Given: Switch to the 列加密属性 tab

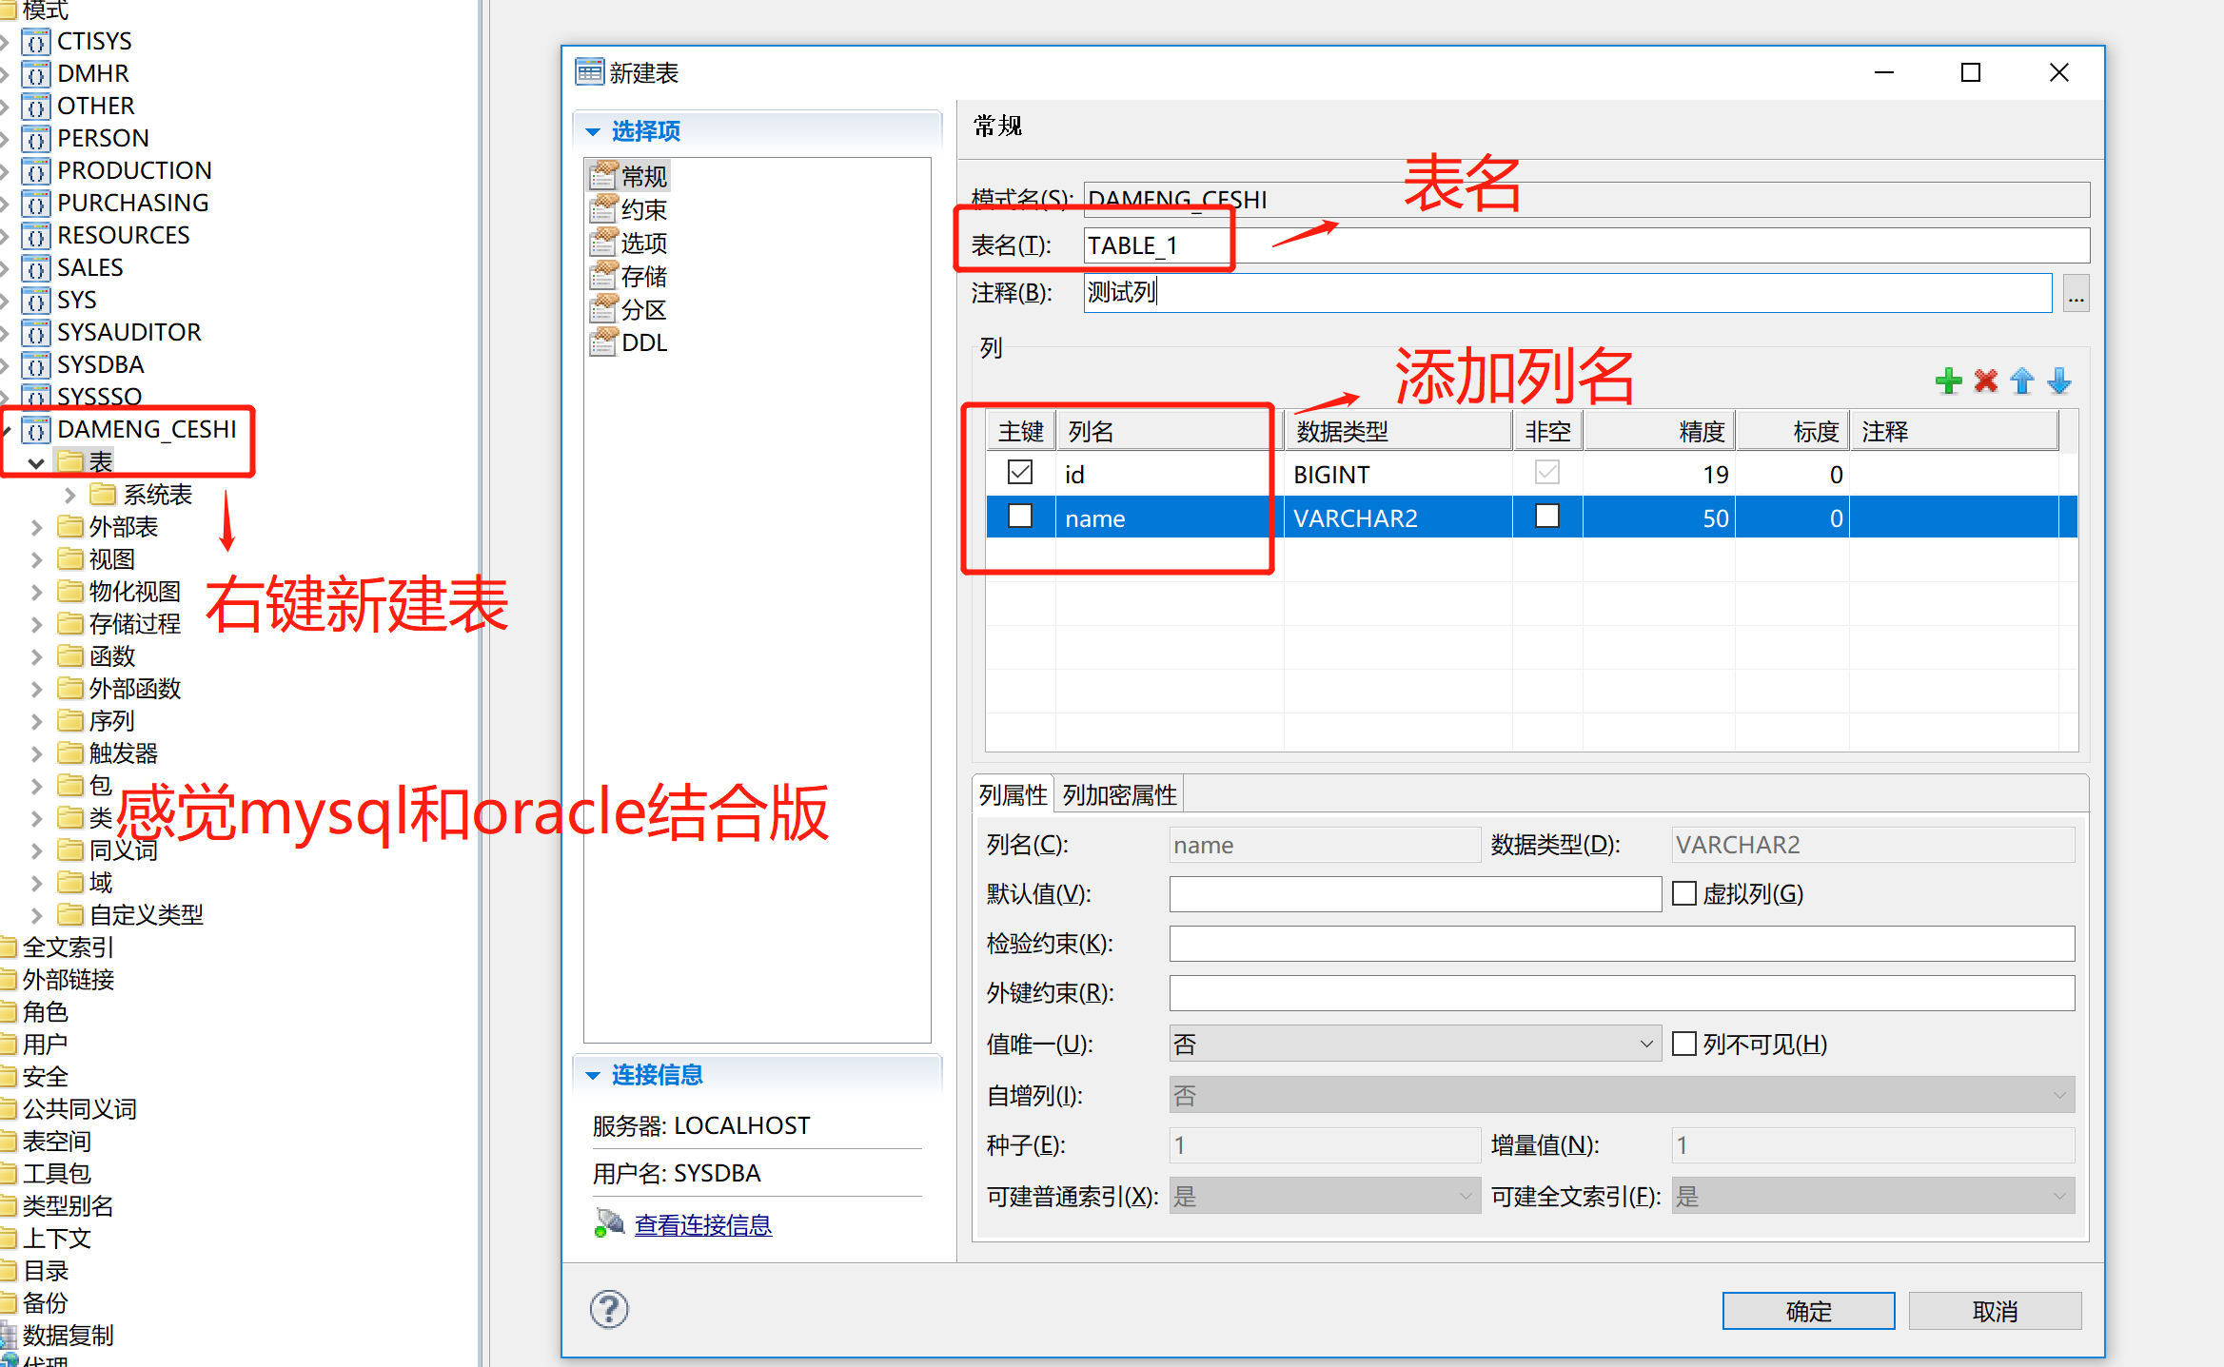Looking at the screenshot, I should (1119, 794).
